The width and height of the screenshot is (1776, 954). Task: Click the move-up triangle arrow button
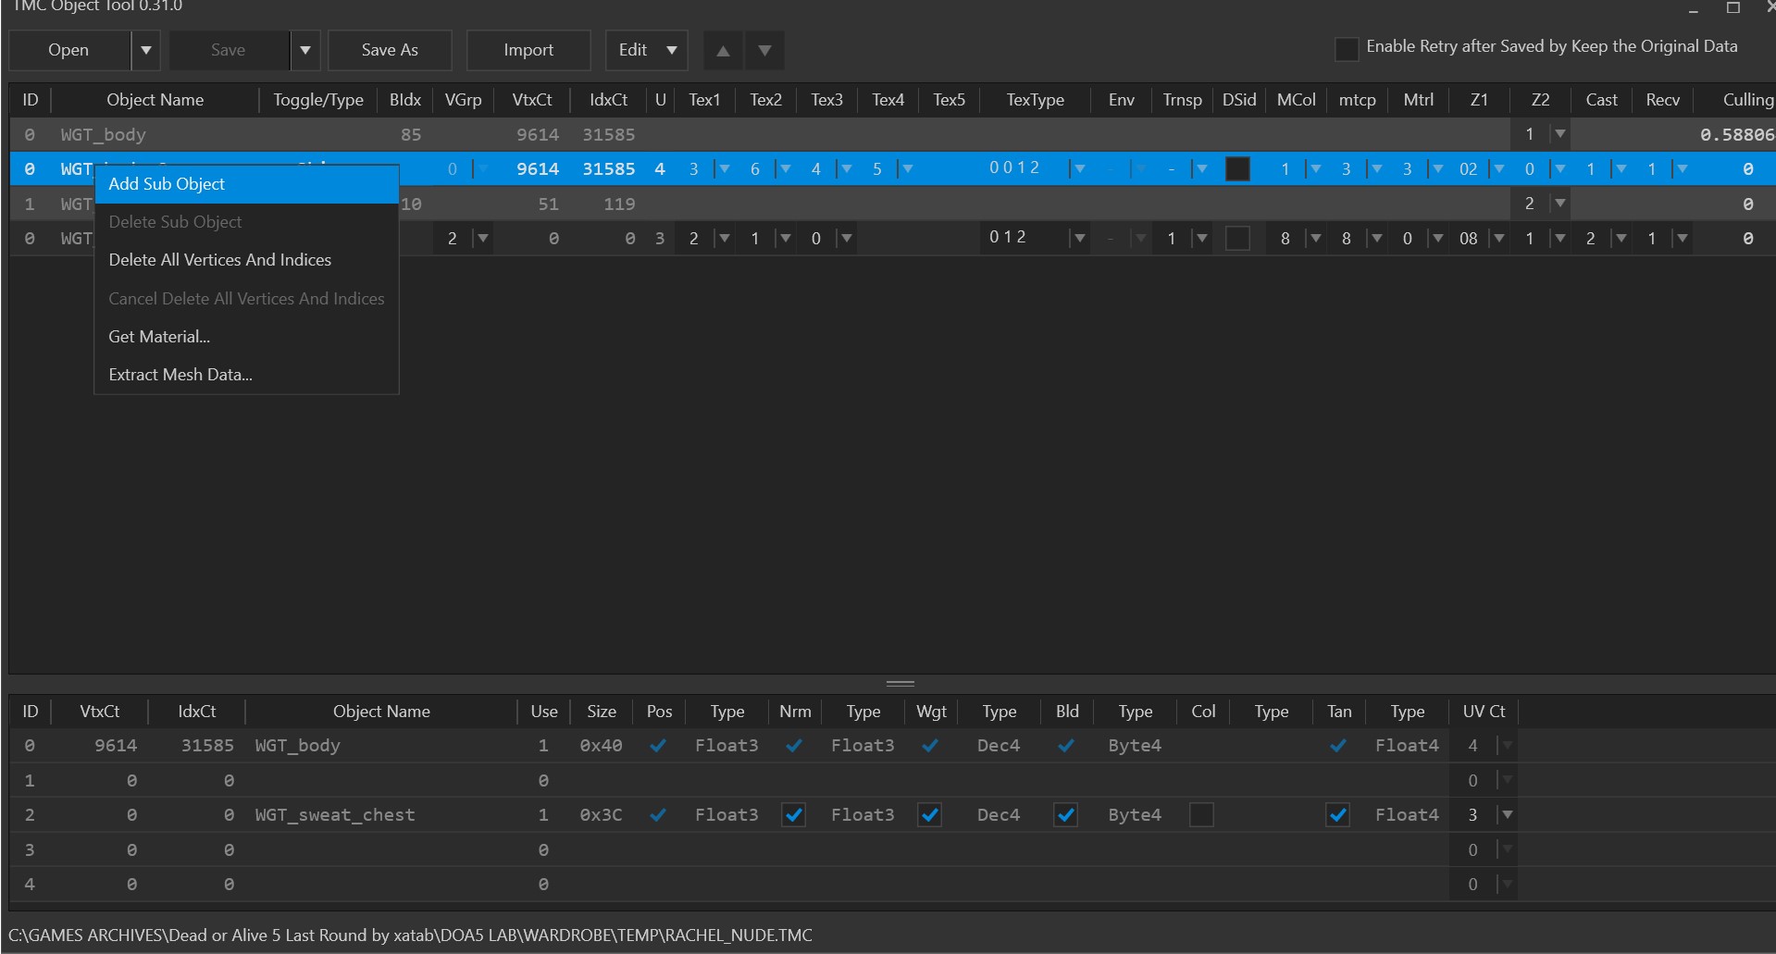tap(723, 50)
